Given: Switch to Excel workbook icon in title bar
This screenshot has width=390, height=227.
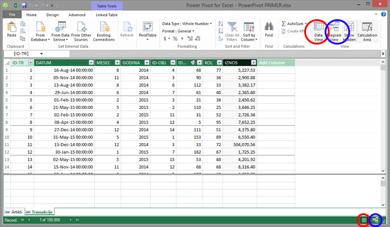Looking at the screenshot, I should pyautogui.click(x=16, y=5).
